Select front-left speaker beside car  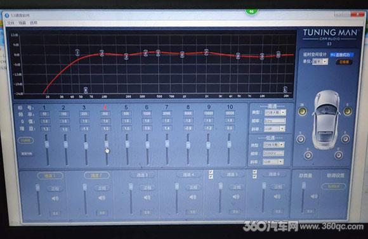click(303, 111)
